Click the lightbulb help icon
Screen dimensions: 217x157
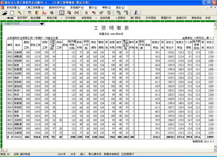tap(109, 13)
